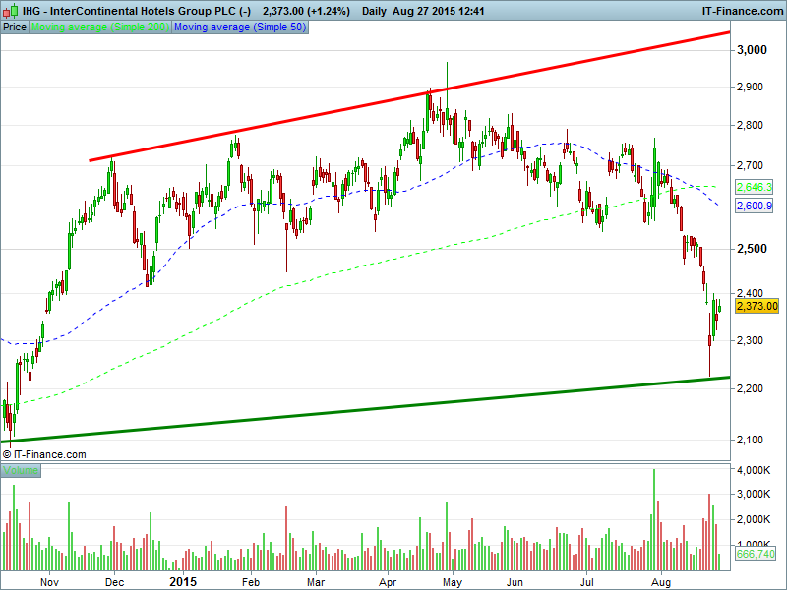Image resolution: width=787 pixels, height=590 pixels.
Task: Open the Volume indicator label
Action: pyautogui.click(x=21, y=471)
